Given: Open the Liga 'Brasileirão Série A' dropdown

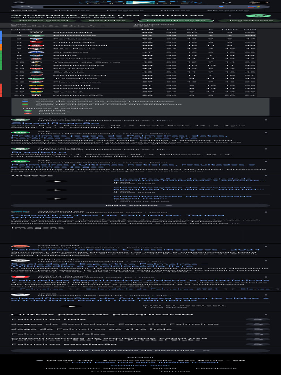Looking at the screenshot, I should [x=58, y=25].
